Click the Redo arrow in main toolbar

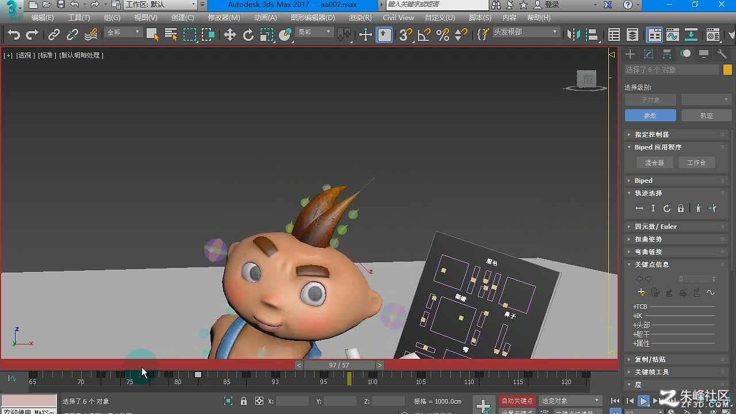(32, 35)
